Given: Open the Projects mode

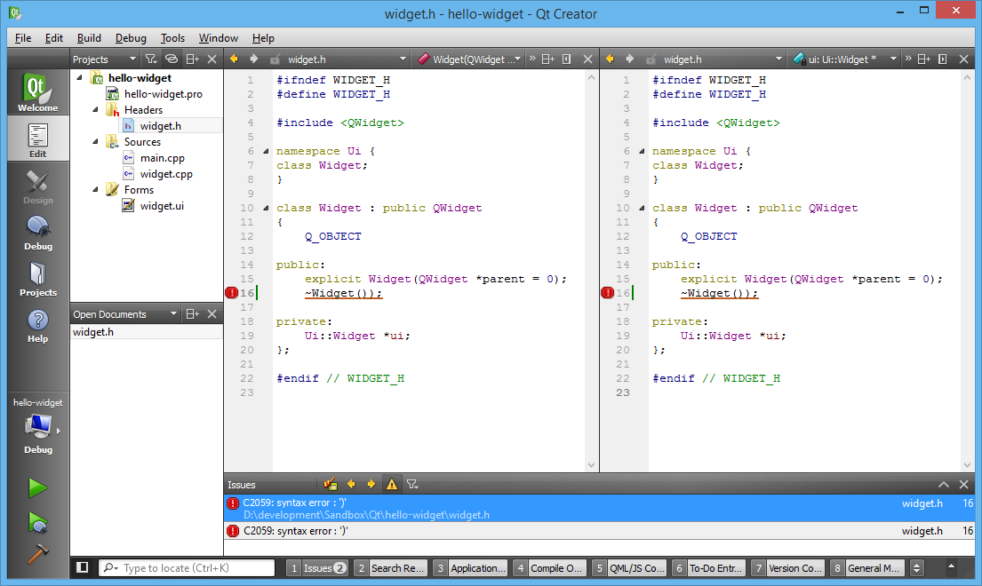Looking at the screenshot, I should [37, 279].
